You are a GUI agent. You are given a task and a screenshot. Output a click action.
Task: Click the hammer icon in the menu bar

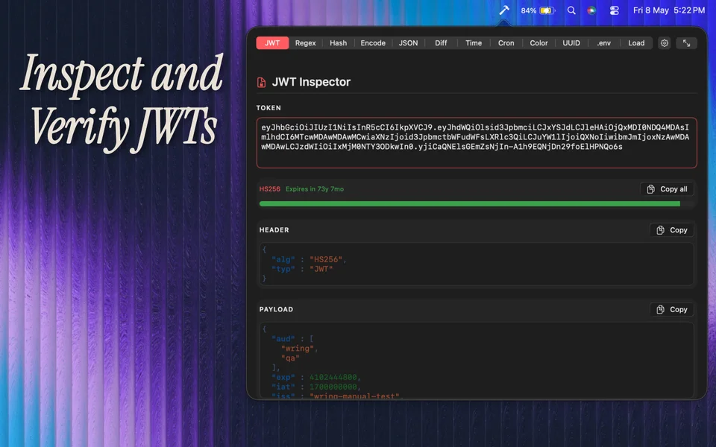[504, 10]
